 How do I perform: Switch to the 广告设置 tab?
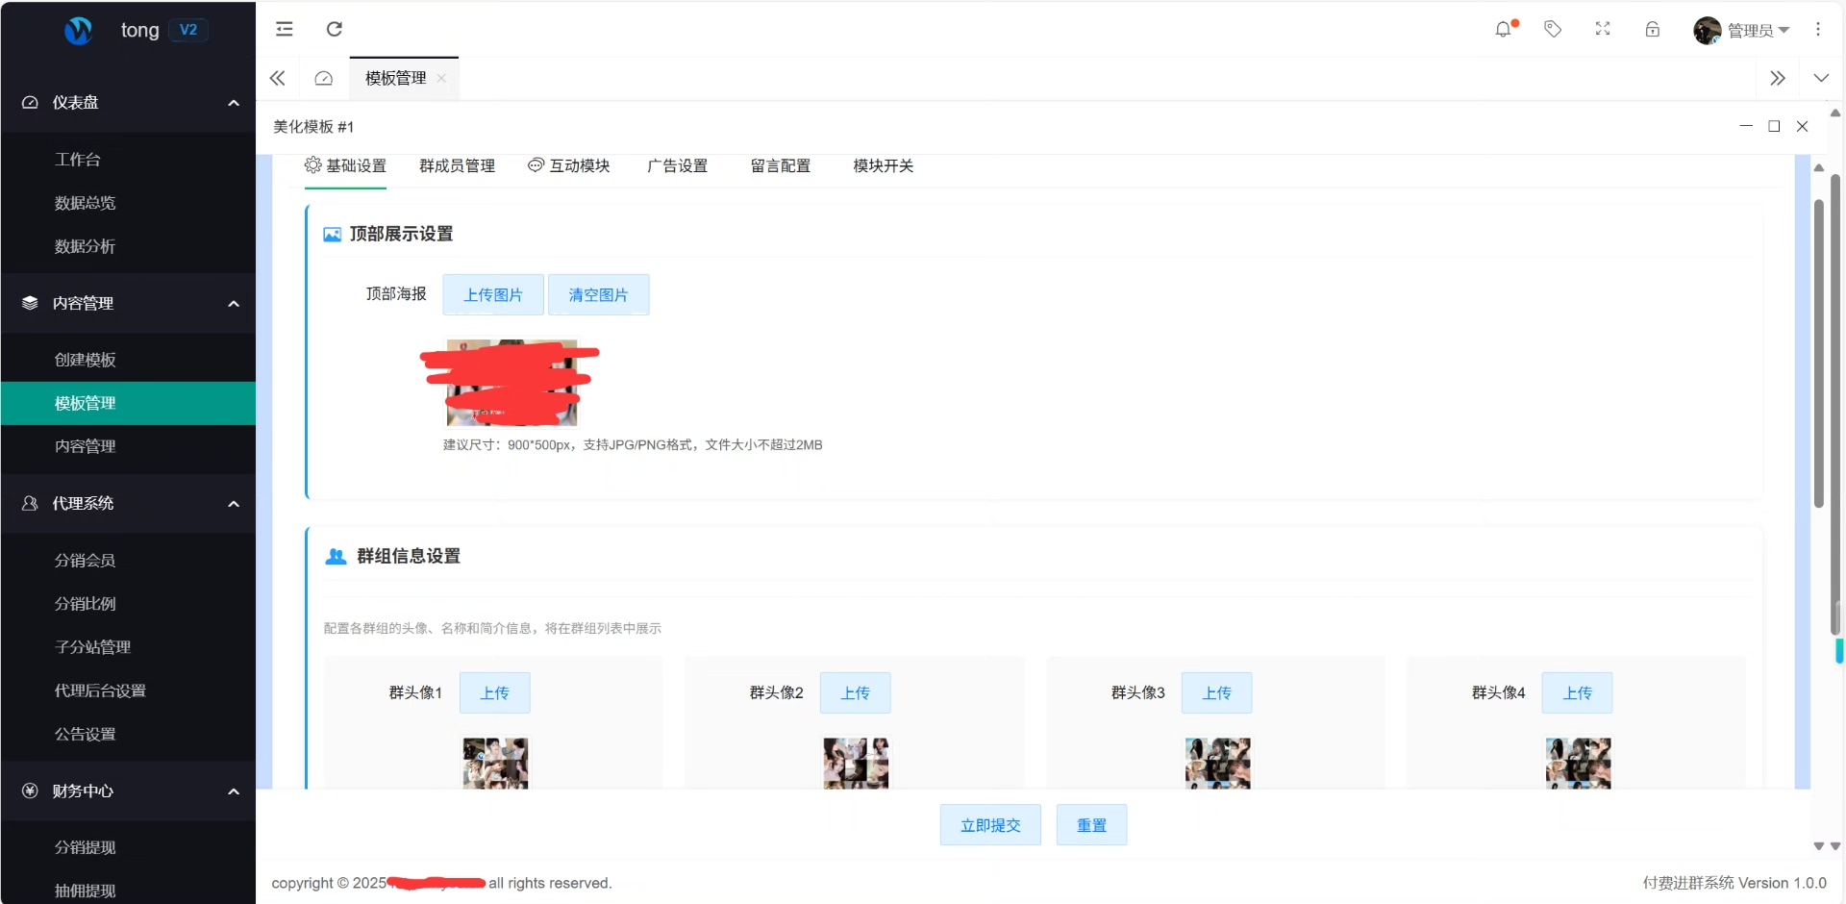[x=677, y=165]
